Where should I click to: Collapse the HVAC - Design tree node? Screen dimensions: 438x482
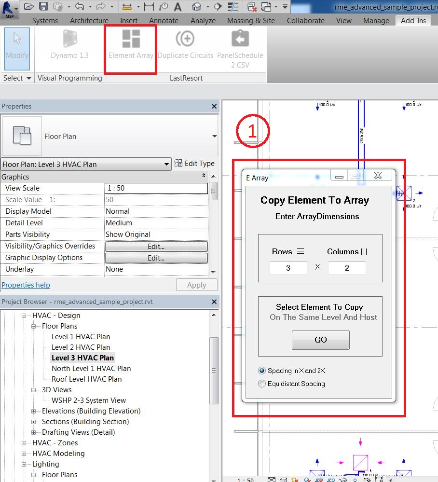(23, 315)
